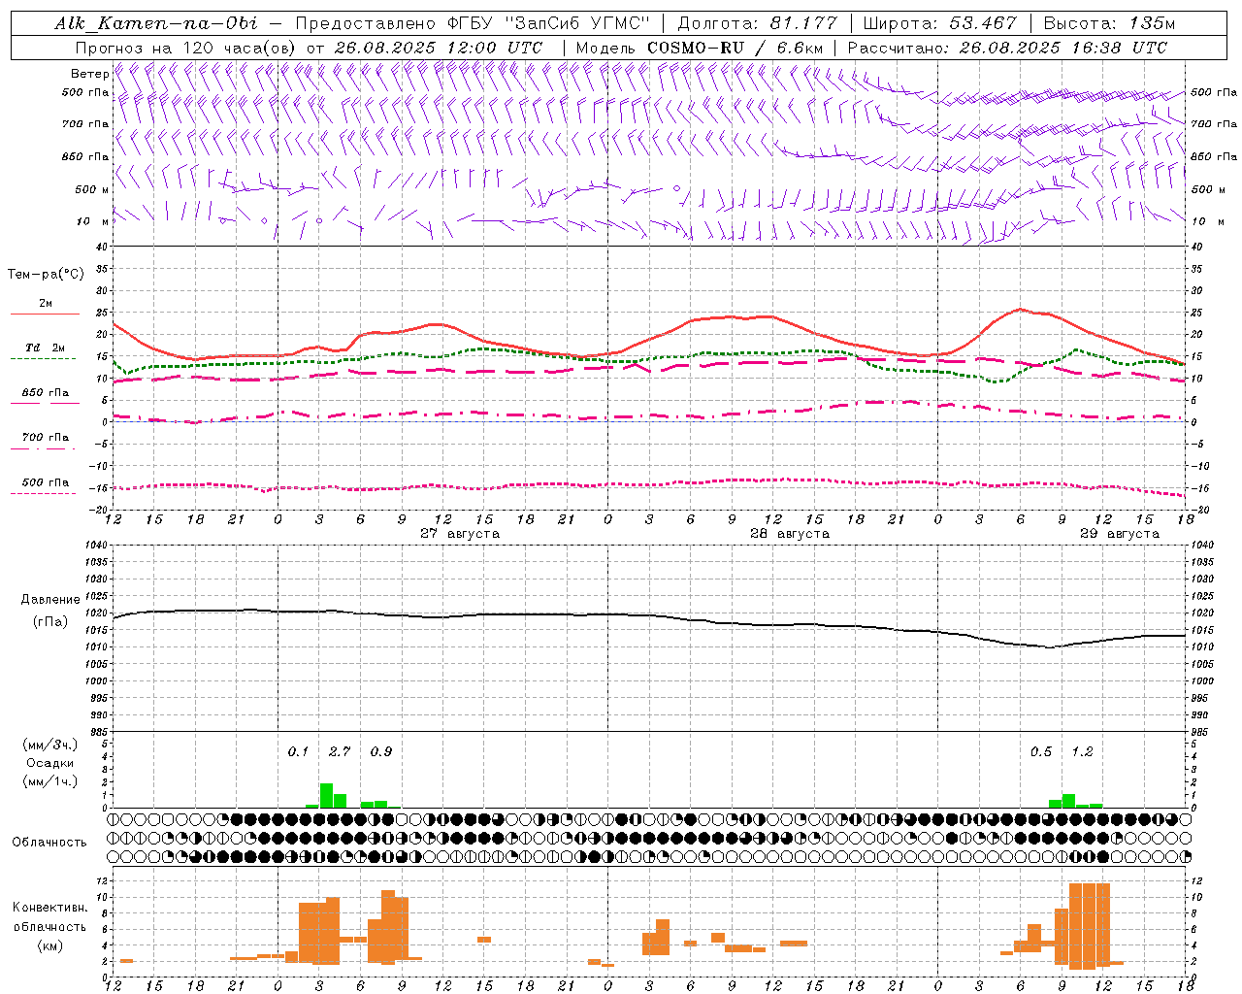This screenshot has height=994, width=1242.
Task: Select the Конвективн. convective cloud label
Action: coord(50,908)
